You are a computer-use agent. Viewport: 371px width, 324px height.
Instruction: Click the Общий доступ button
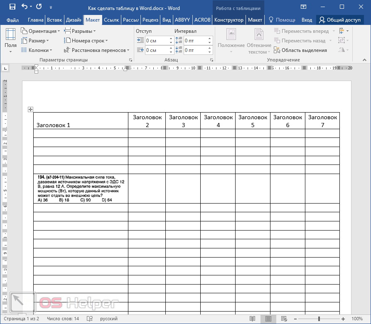[x=339, y=20]
